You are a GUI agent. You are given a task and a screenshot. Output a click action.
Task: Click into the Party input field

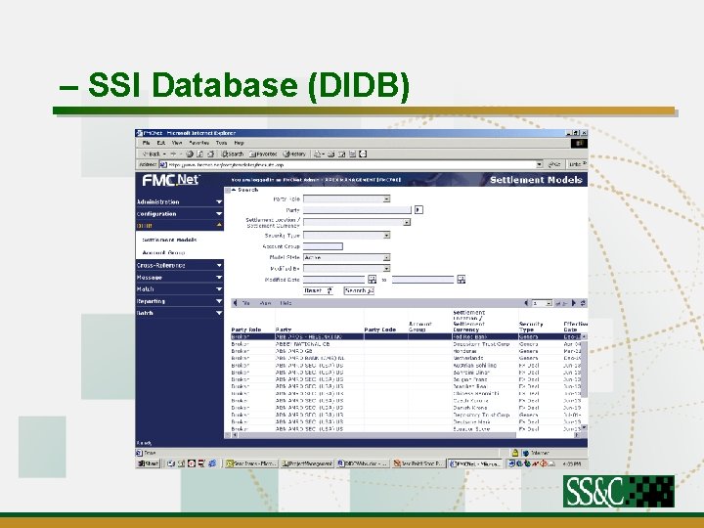coord(358,210)
